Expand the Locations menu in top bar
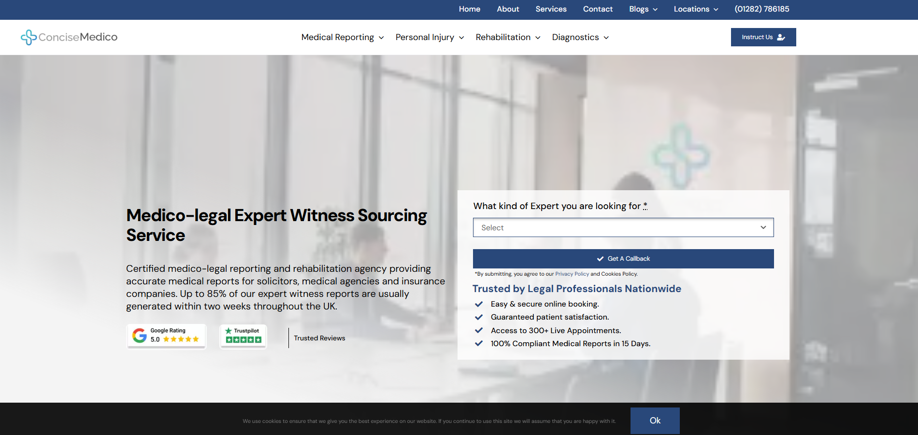This screenshot has width=918, height=435. pyautogui.click(x=696, y=9)
